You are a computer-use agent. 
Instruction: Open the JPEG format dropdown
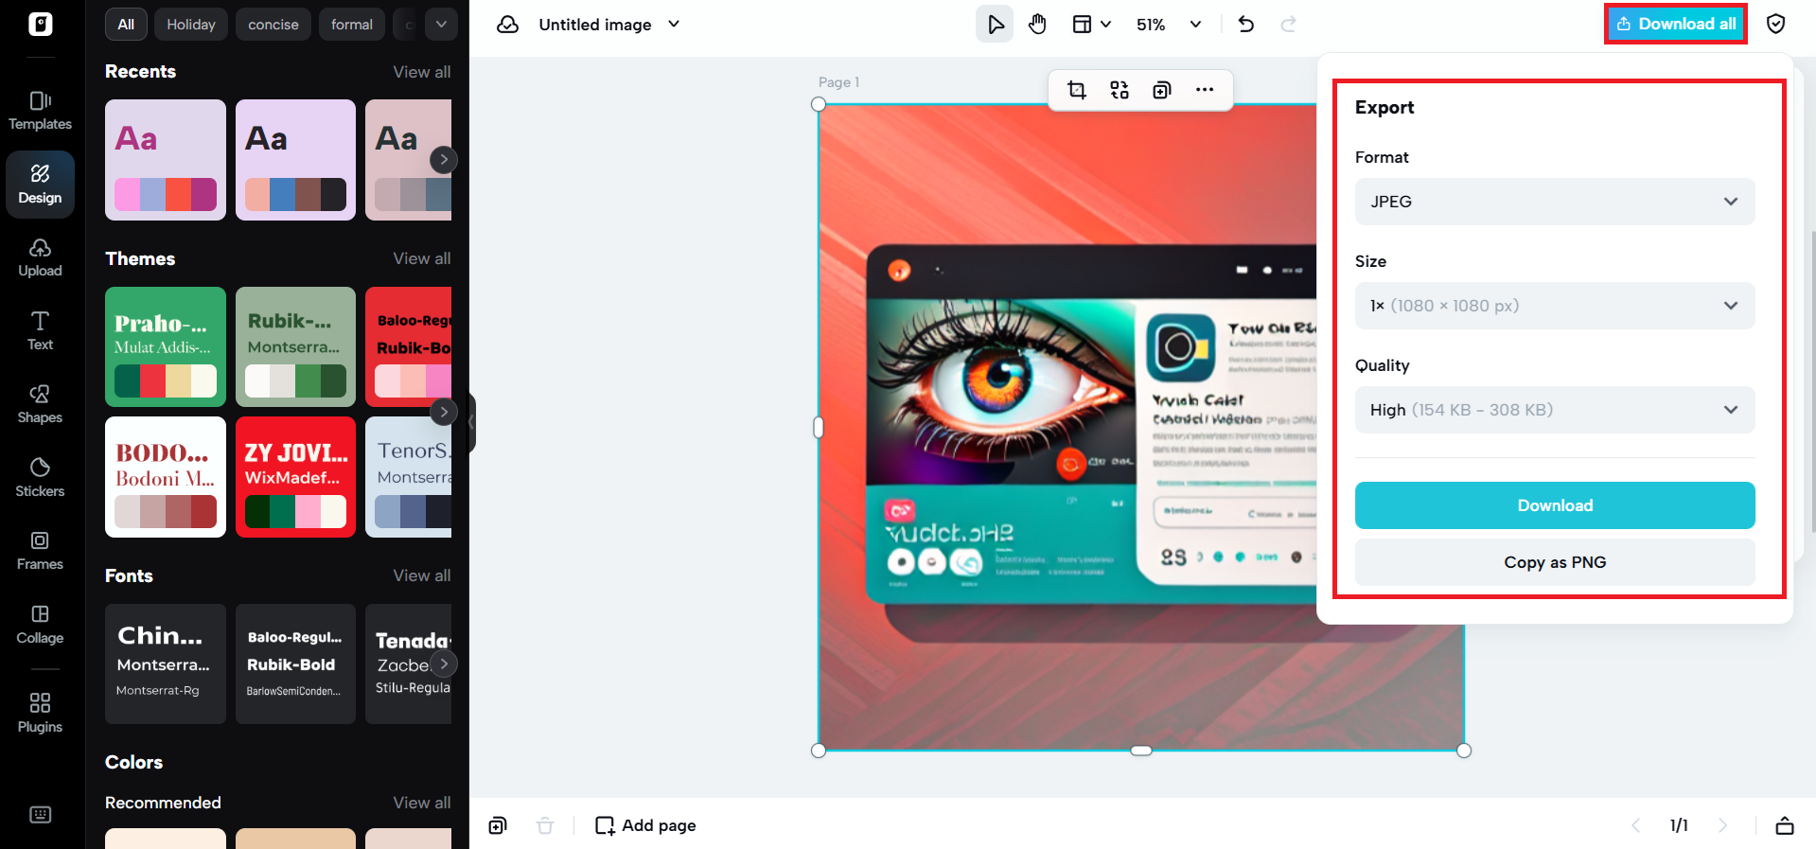click(x=1555, y=202)
